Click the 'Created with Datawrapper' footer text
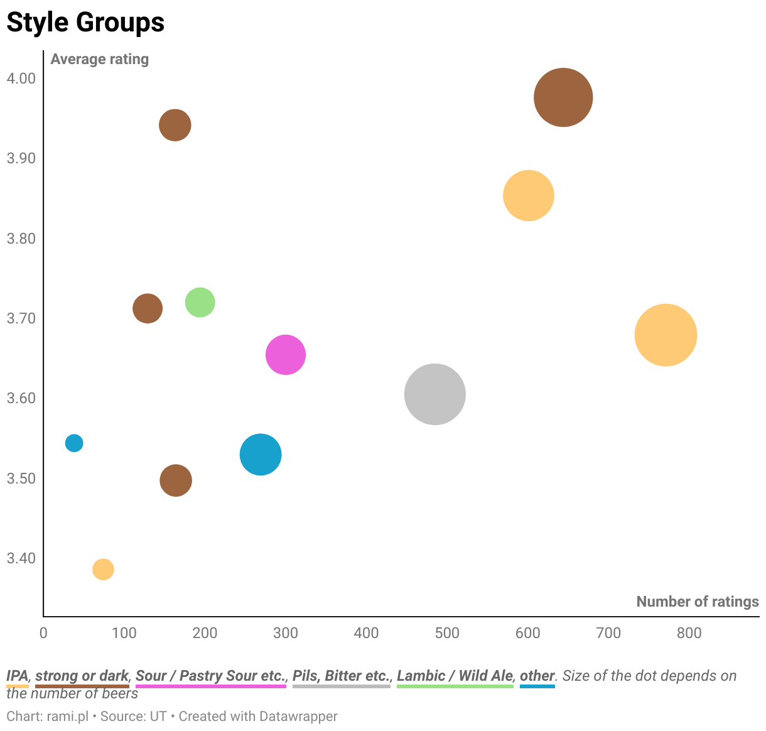This screenshot has width=766, height=731. coord(258,717)
